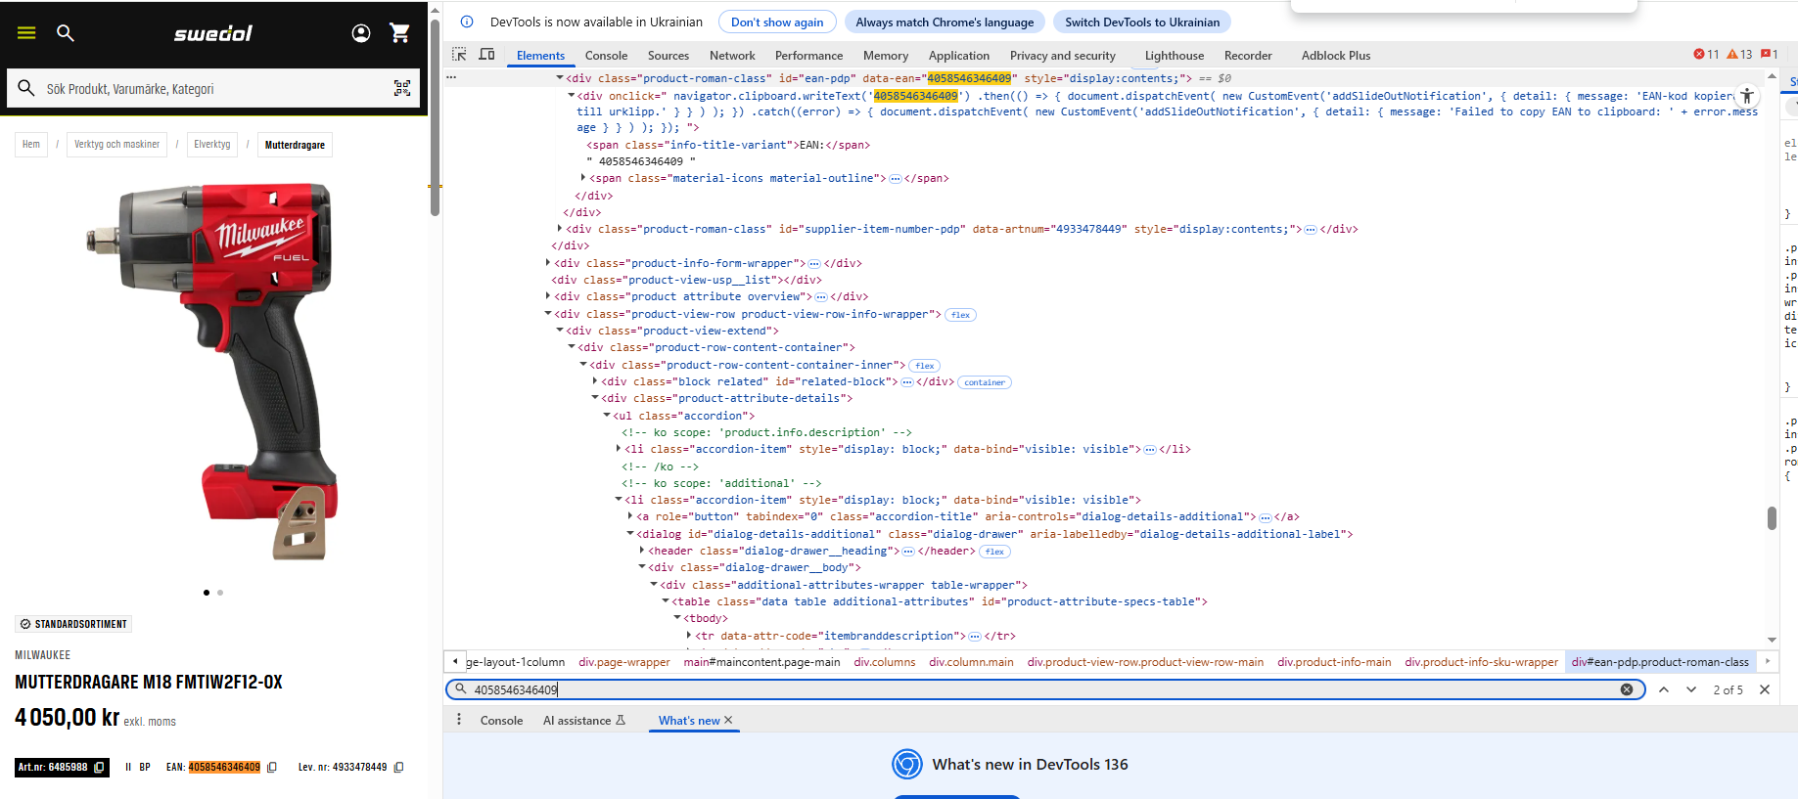Select Mutterdragare breadcrumb
The height and width of the screenshot is (799, 1798).
(x=295, y=145)
